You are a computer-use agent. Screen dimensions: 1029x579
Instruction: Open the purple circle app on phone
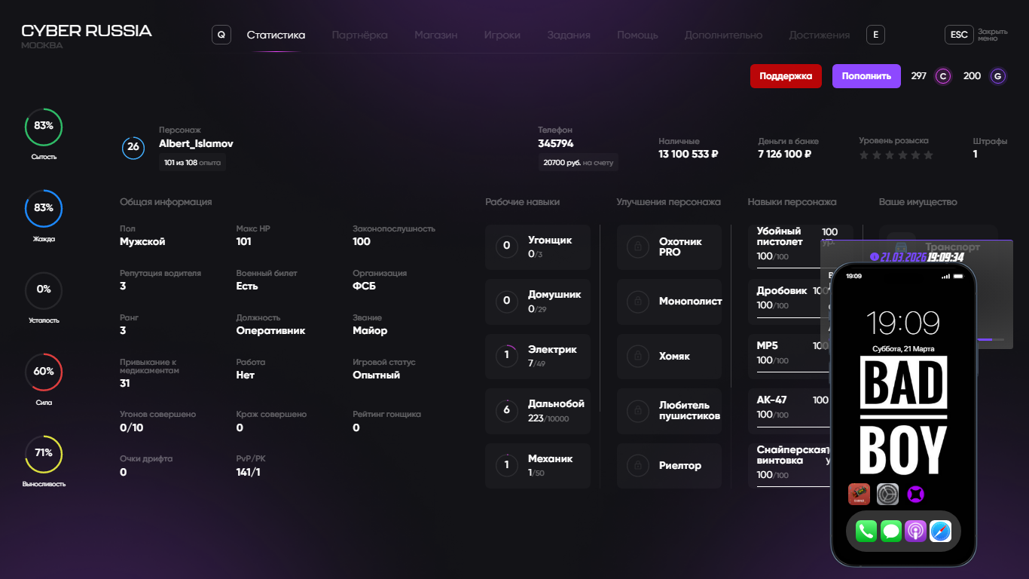(x=916, y=495)
